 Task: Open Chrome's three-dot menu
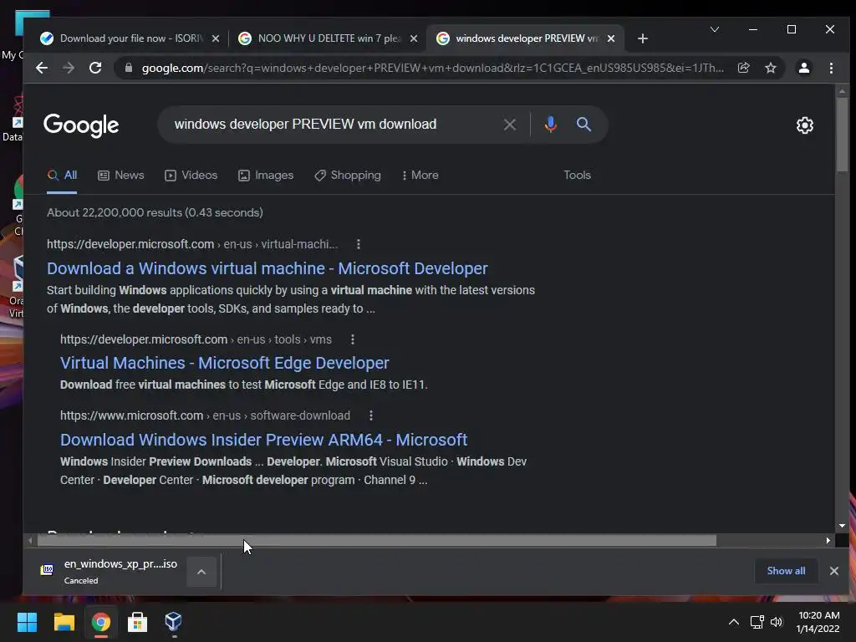831,68
